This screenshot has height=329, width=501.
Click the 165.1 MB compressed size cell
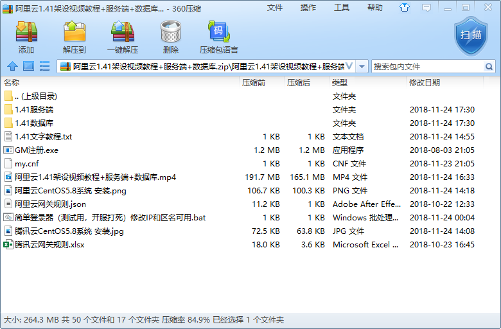[x=307, y=177]
